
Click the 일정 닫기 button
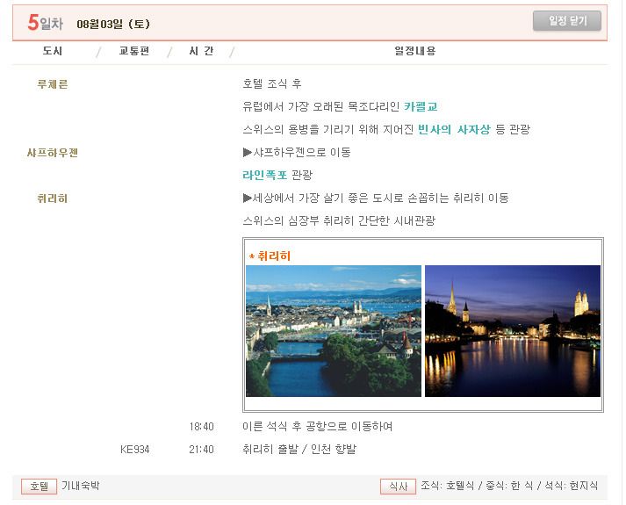pos(566,21)
